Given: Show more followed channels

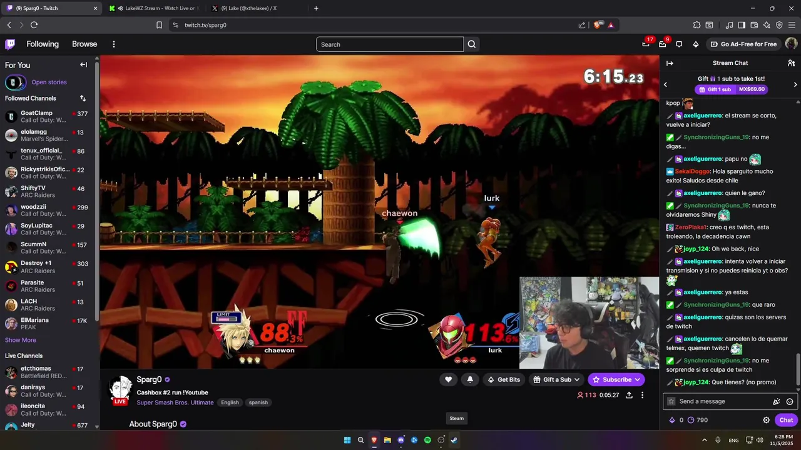Looking at the screenshot, I should [x=21, y=340].
